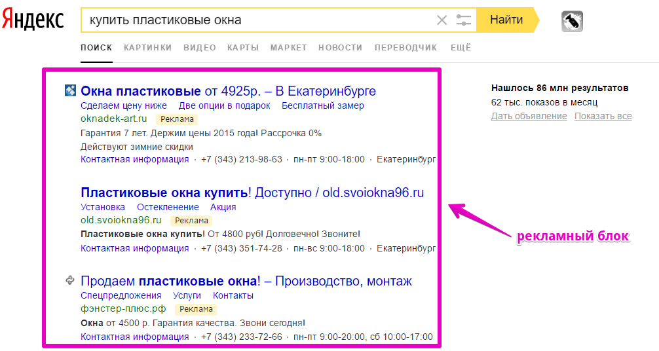
Task: Click Реклама label next to old.svoiokna96.ru
Action: click(x=191, y=221)
